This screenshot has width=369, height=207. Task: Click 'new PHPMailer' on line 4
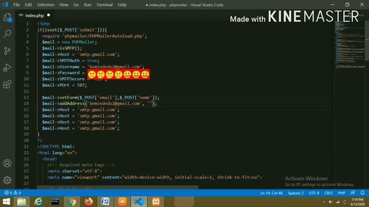click(x=78, y=42)
